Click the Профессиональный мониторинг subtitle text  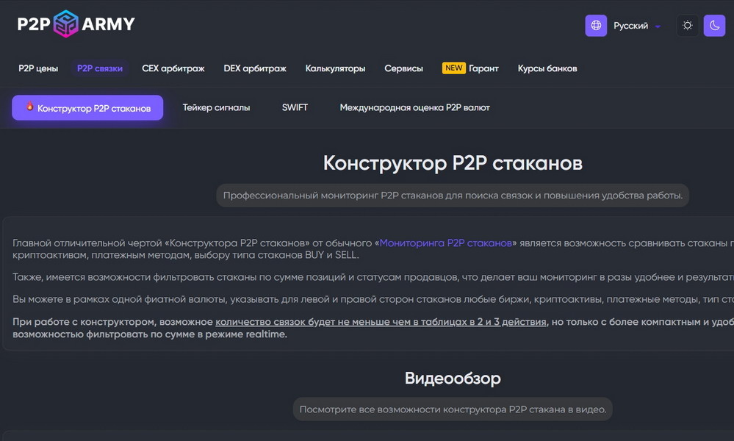coord(453,196)
